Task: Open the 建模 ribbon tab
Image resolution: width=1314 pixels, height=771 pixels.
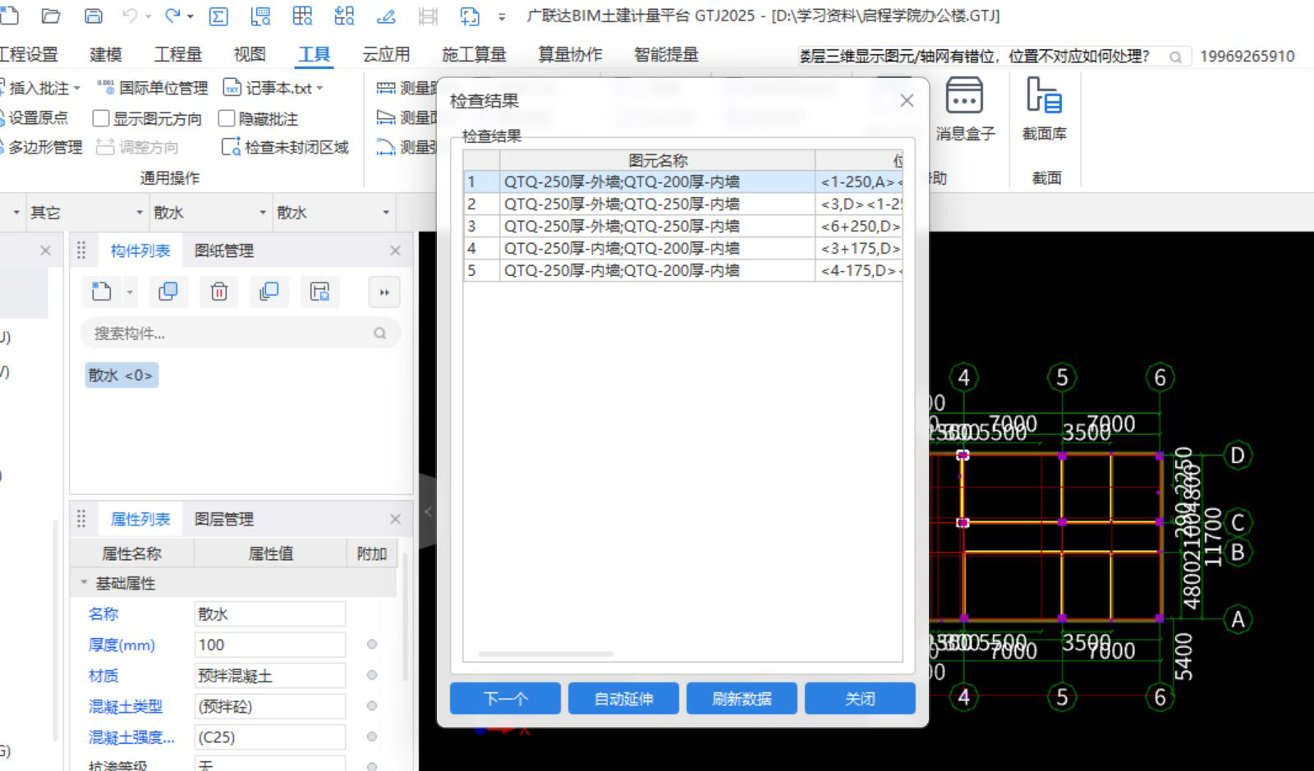Action: (106, 54)
